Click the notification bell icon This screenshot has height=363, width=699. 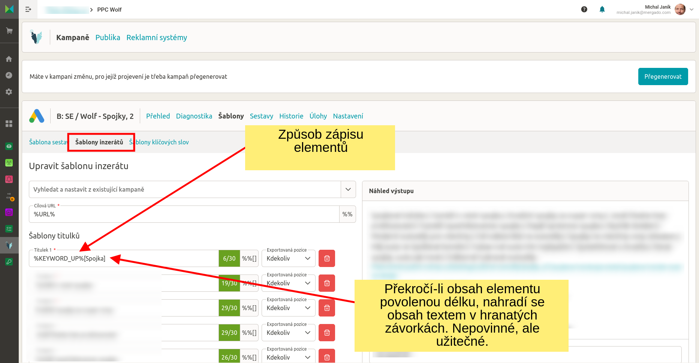[x=602, y=9]
